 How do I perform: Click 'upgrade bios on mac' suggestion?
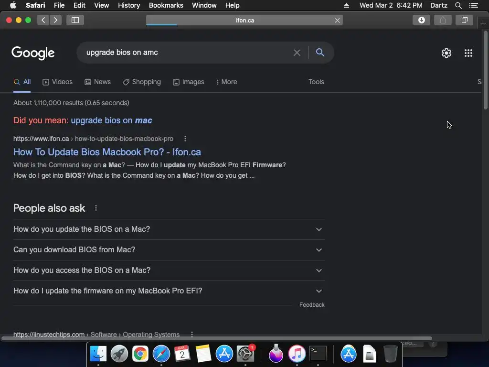(112, 120)
